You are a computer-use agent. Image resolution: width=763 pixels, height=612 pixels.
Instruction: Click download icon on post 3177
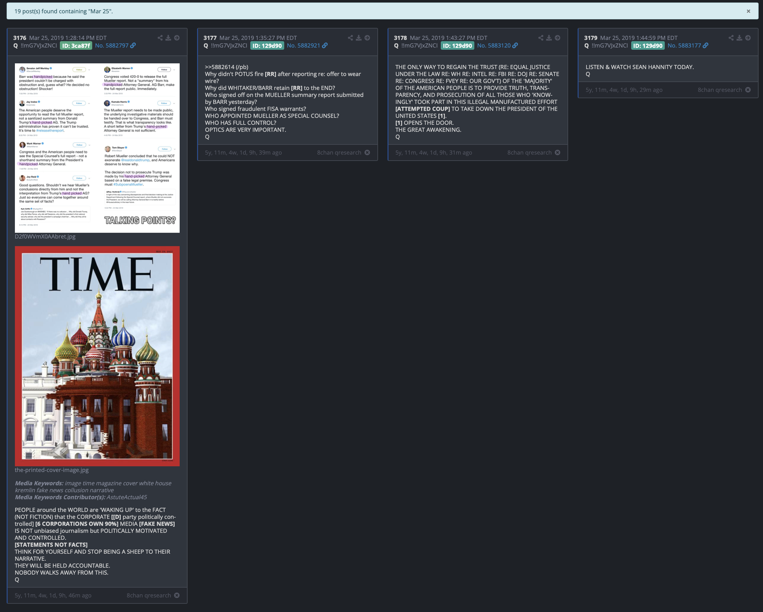coord(359,38)
